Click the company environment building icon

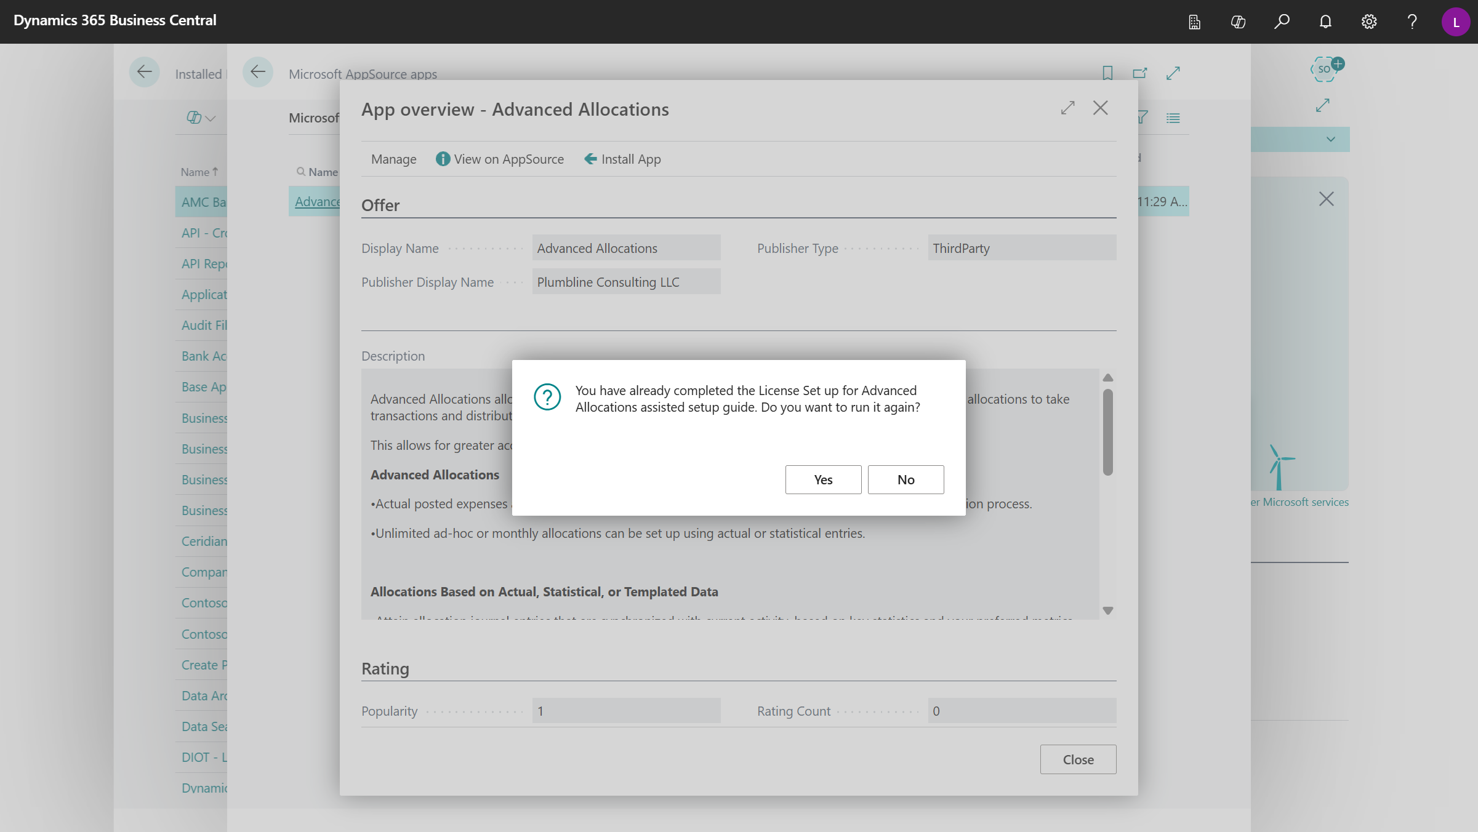[x=1194, y=21]
